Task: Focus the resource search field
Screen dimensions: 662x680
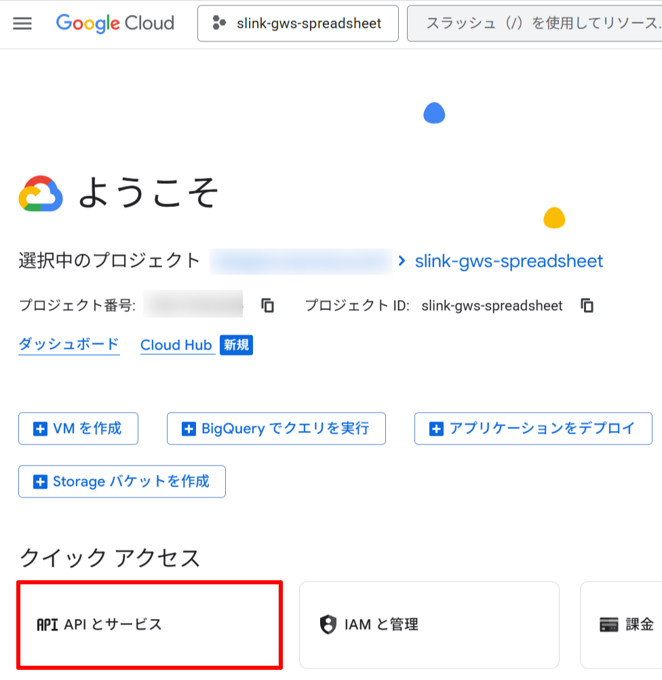Action: click(x=534, y=24)
